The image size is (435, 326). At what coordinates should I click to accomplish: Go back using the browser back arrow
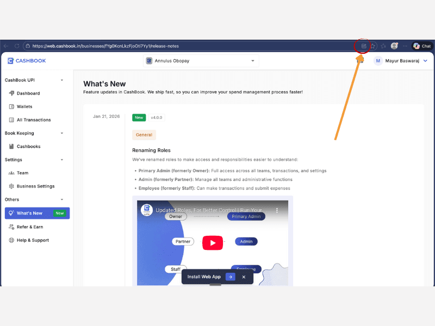click(6, 46)
